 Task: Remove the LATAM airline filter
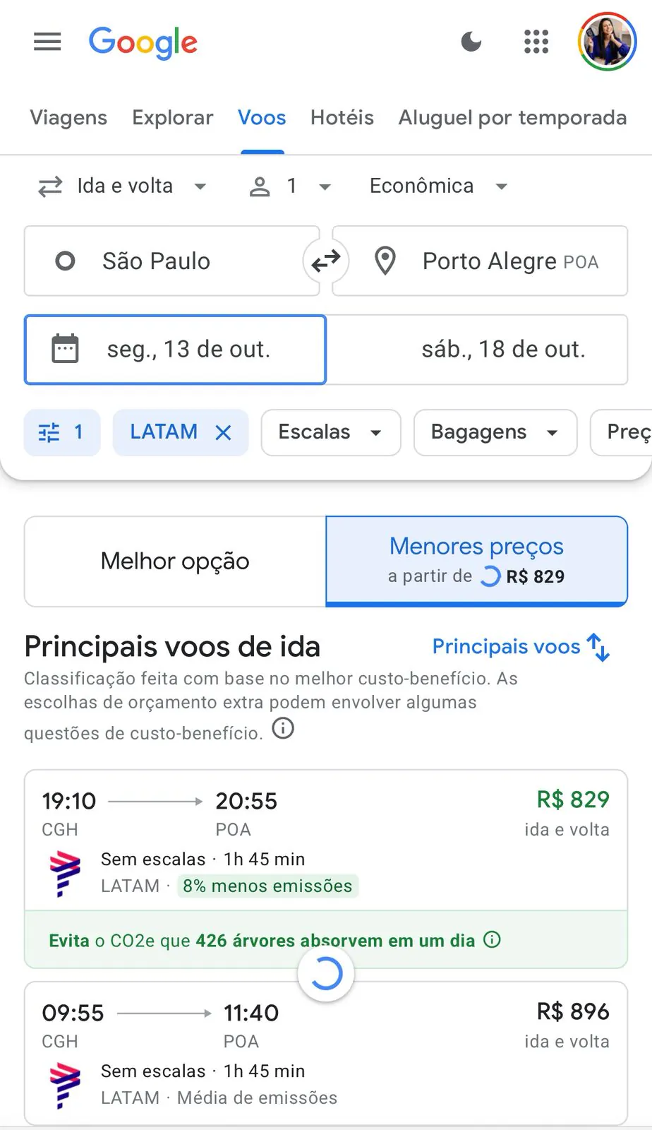223,432
